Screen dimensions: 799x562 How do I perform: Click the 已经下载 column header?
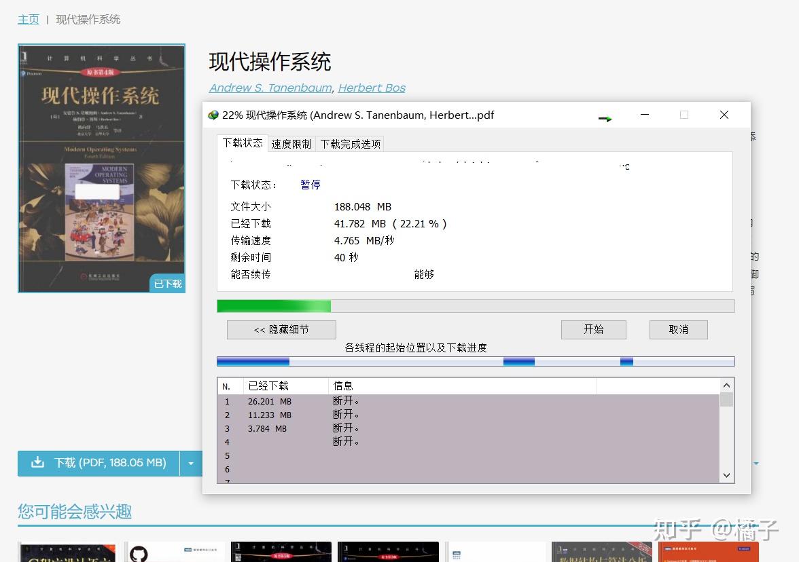click(x=285, y=386)
